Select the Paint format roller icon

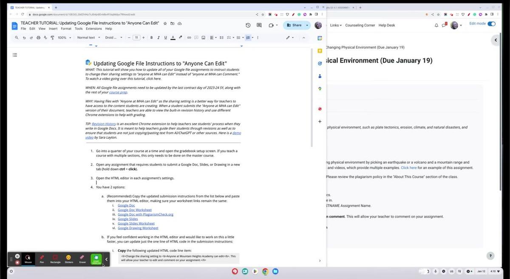[x=52, y=38]
